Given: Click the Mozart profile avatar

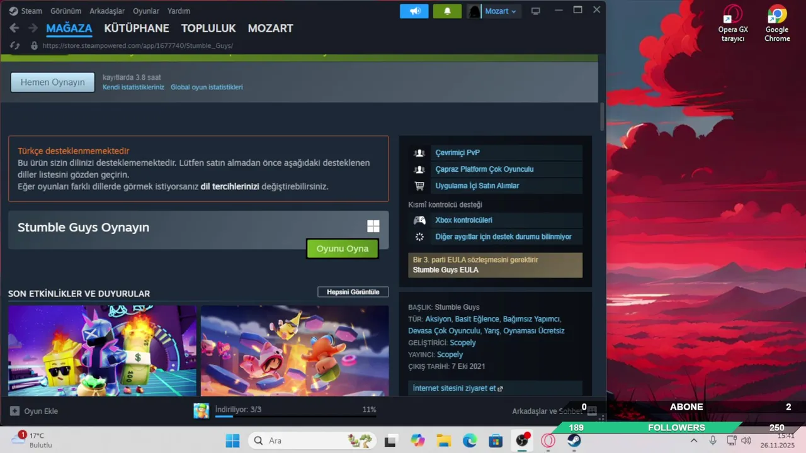Looking at the screenshot, I should (x=474, y=11).
